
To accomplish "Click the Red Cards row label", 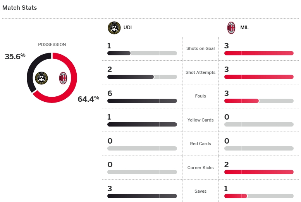I will (x=200, y=144).
